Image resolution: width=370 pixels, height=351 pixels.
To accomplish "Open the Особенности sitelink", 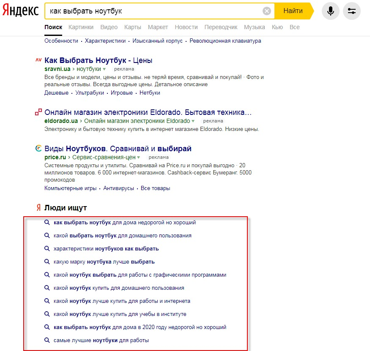I will point(61,41).
